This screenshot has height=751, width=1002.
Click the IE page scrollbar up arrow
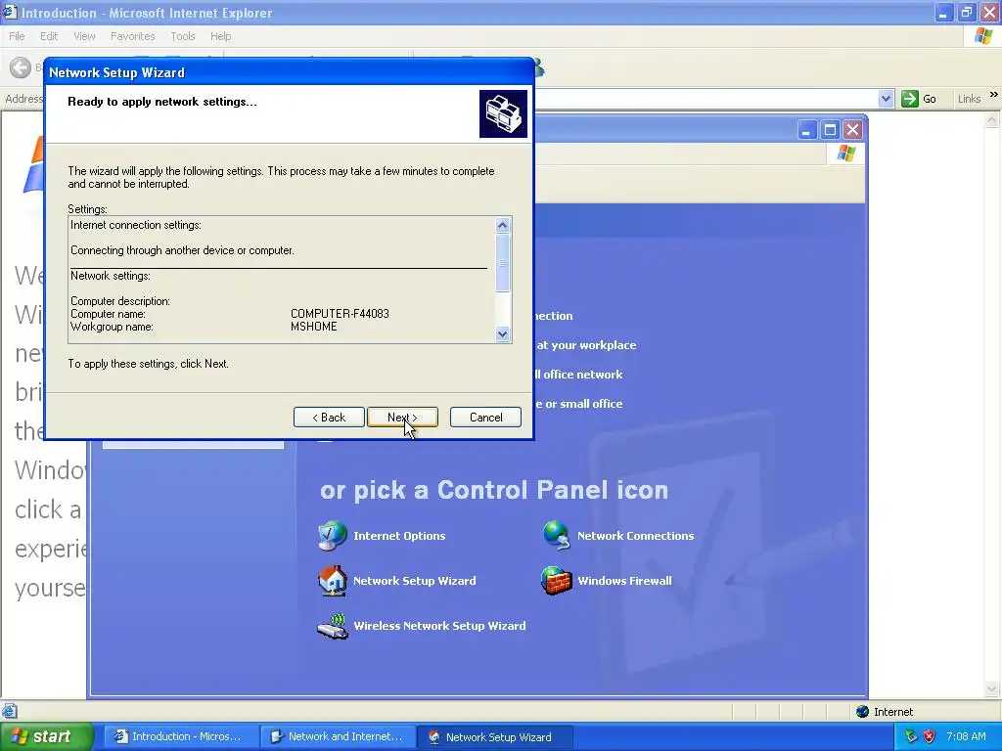992,119
